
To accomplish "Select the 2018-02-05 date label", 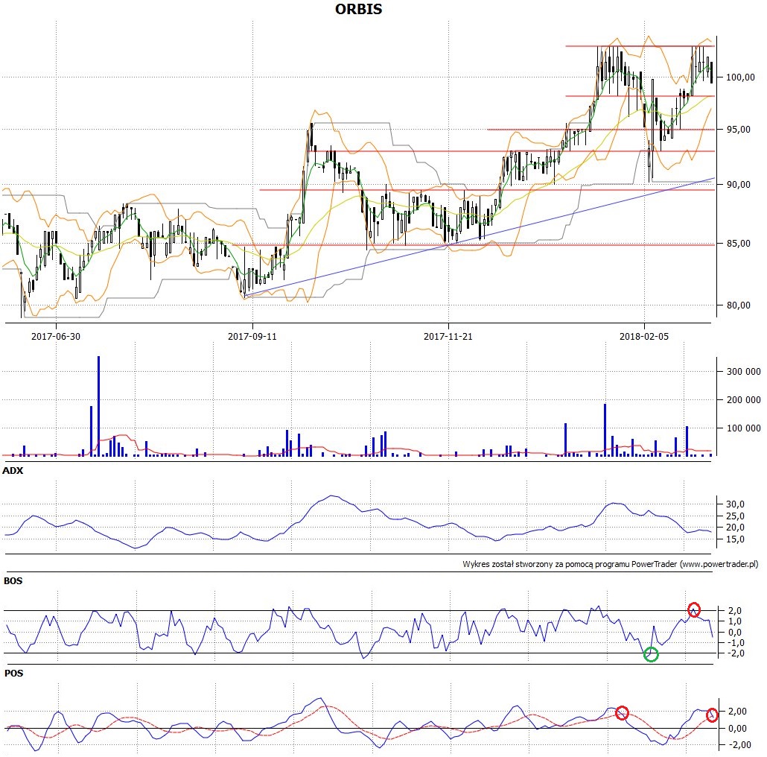I will (x=643, y=336).
